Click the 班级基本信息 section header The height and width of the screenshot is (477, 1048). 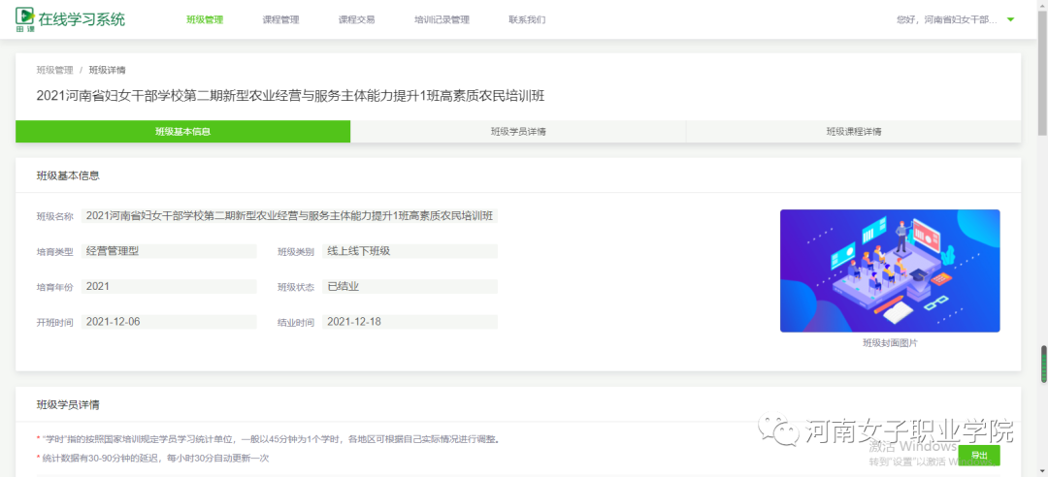tap(68, 175)
